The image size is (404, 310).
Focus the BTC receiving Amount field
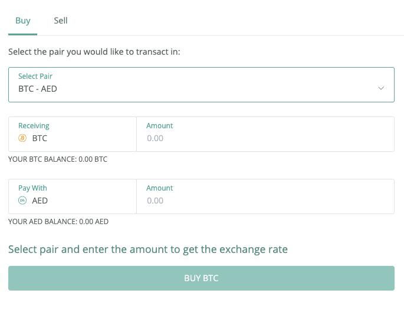(265, 134)
